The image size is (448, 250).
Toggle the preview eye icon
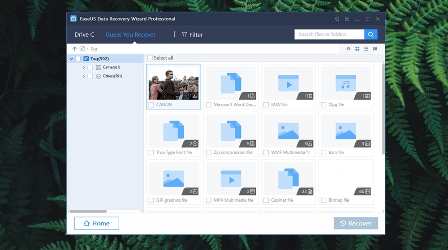click(348, 49)
